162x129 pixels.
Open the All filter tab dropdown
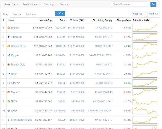point(5,14)
